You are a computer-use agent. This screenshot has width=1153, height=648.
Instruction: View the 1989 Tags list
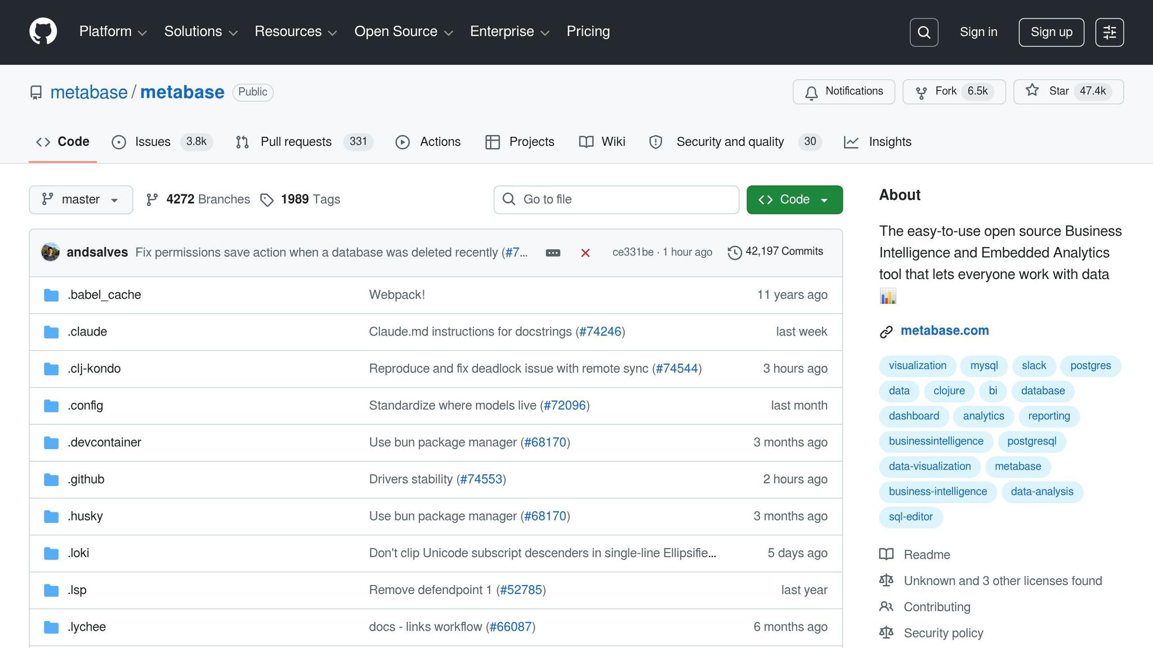coord(300,200)
